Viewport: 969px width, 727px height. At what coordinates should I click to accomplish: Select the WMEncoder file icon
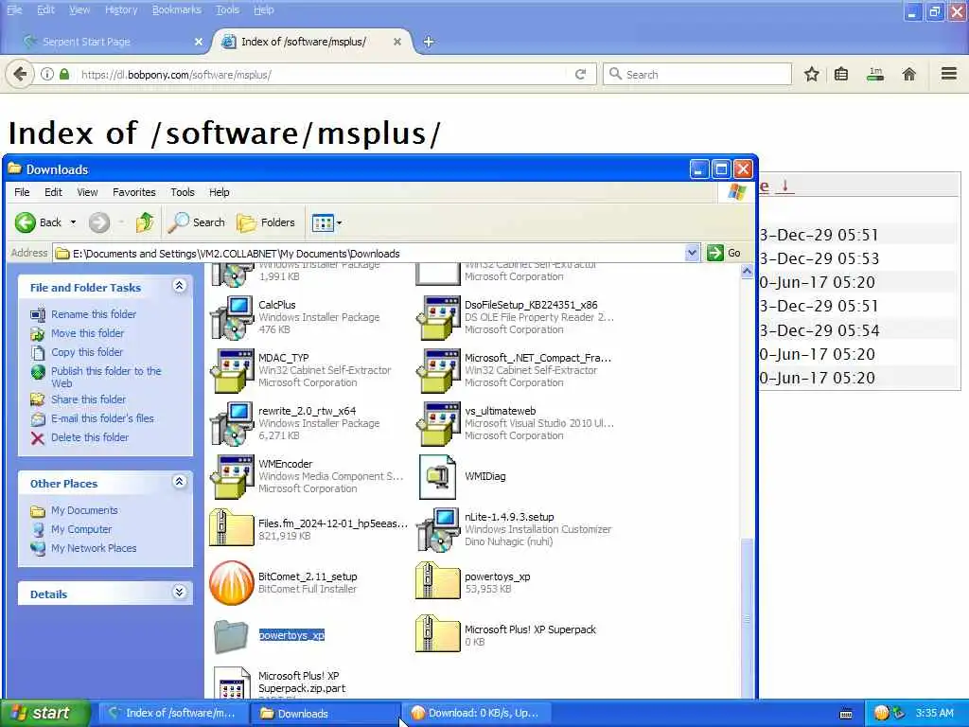point(232,477)
